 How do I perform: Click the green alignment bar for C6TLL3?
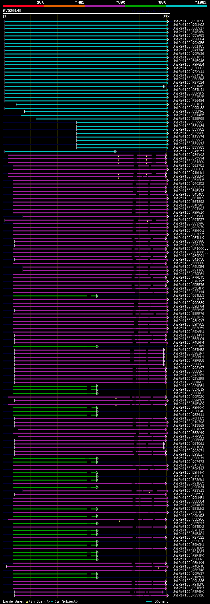click(x=55, y=296)
